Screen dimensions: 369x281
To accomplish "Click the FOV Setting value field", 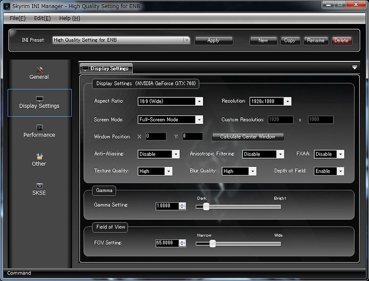I will click(x=167, y=243).
